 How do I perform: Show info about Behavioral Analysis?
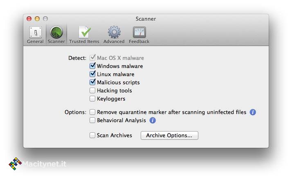coord(153,120)
